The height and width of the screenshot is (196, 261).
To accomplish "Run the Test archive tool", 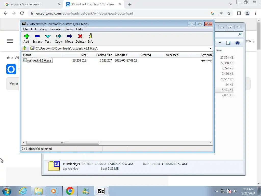I will click(x=48, y=39).
